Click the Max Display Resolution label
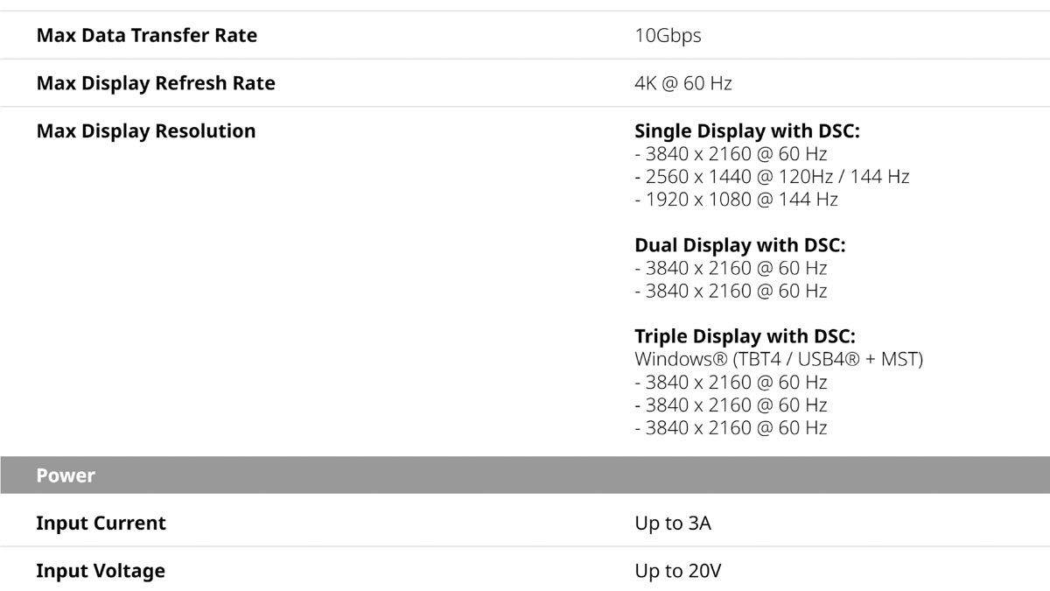 (146, 131)
